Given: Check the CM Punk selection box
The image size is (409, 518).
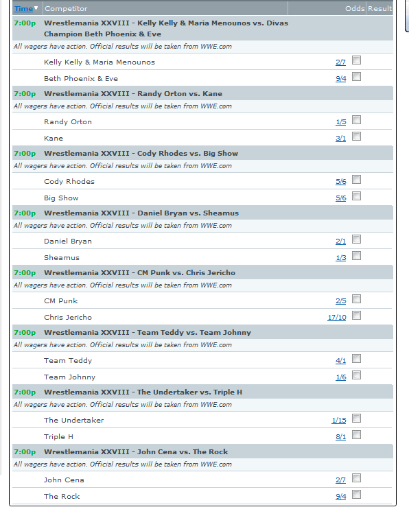Looking at the screenshot, I should (356, 299).
